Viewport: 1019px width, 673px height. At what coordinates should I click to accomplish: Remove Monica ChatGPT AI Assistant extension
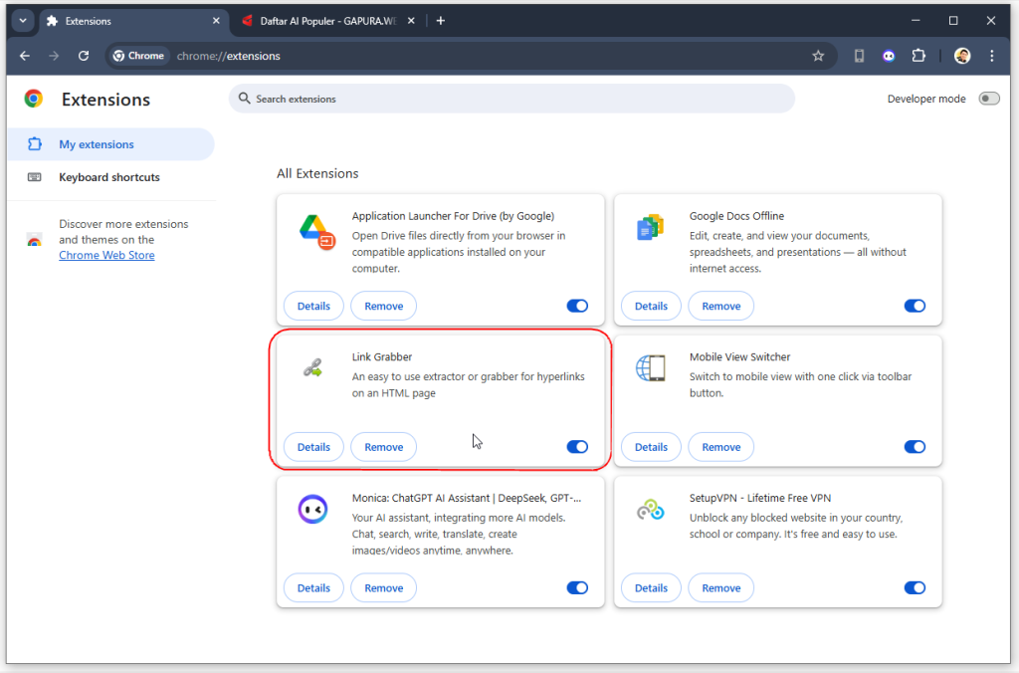coord(383,588)
